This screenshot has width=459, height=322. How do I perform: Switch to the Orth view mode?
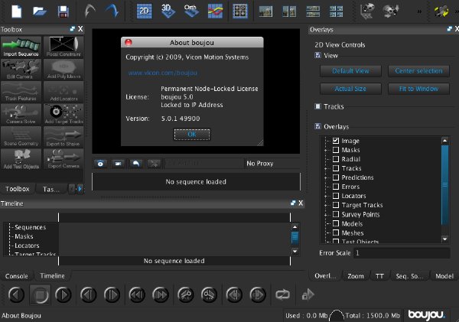coord(191,11)
